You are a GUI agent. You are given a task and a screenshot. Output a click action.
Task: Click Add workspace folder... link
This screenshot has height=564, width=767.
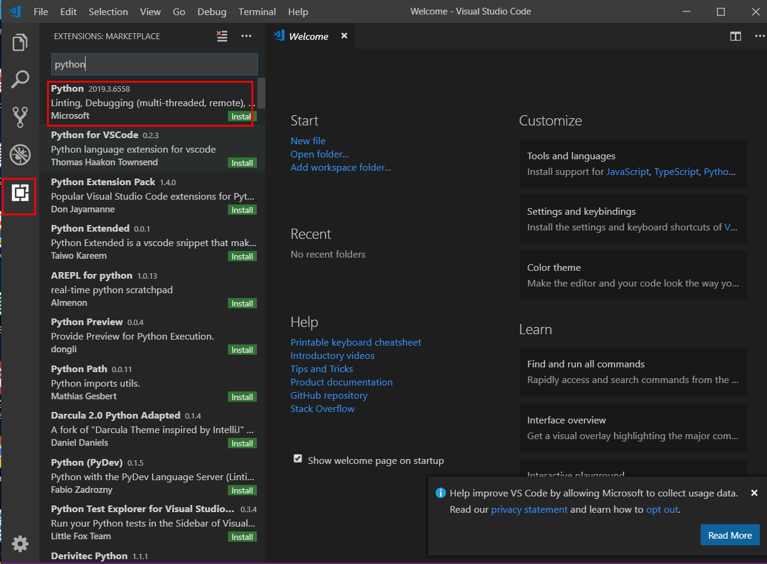[x=341, y=167]
